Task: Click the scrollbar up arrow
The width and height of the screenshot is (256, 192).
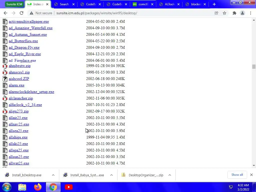Action: point(254,20)
